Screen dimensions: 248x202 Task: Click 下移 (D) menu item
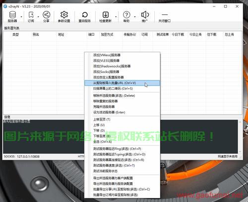point(122,131)
